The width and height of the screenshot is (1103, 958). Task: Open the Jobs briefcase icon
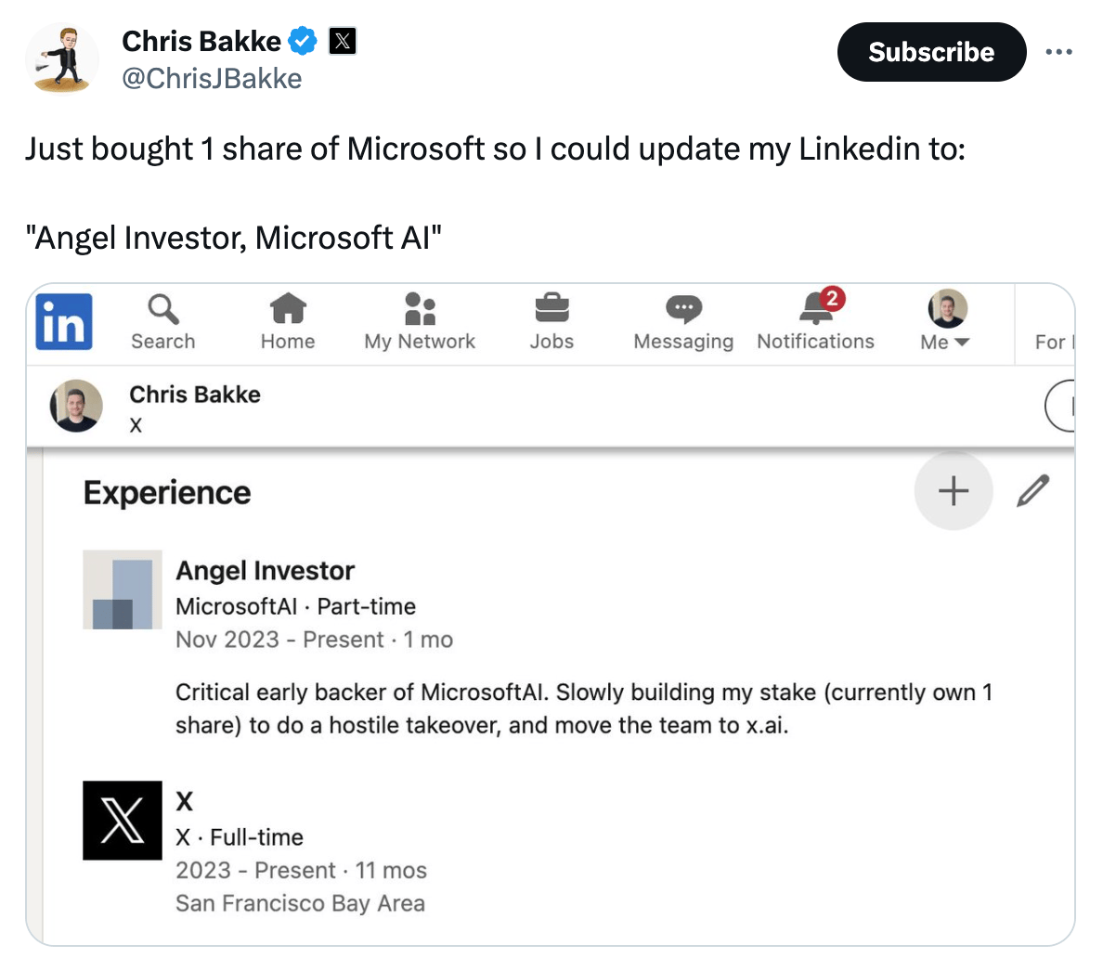pos(551,309)
